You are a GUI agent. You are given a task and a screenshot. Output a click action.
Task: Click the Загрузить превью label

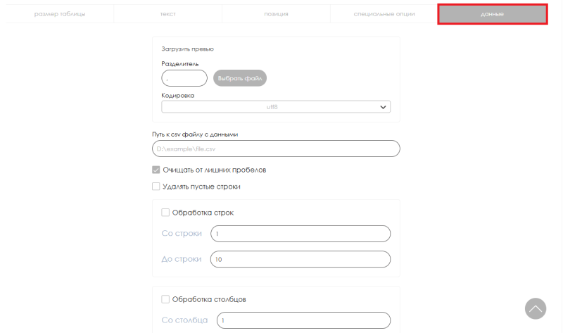[x=187, y=49]
